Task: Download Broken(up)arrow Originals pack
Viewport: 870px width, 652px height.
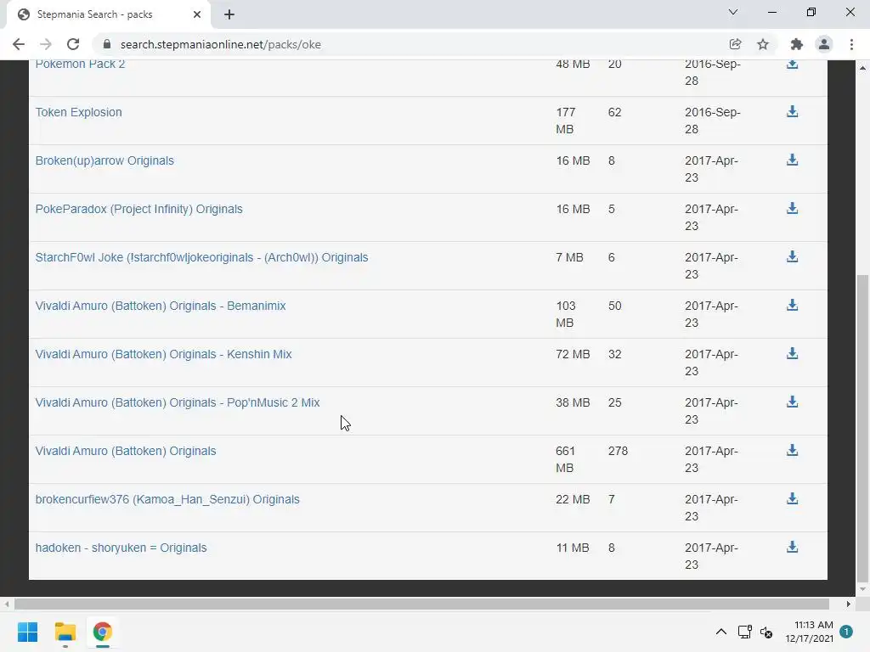Action: click(x=792, y=160)
